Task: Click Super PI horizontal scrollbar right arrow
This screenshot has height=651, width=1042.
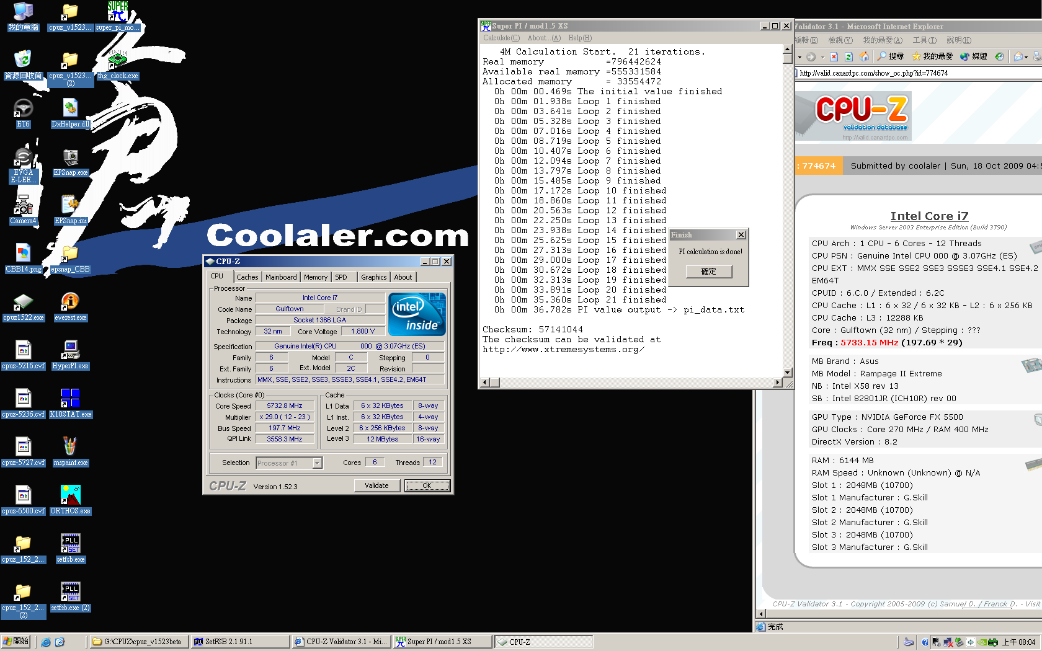Action: 778,383
